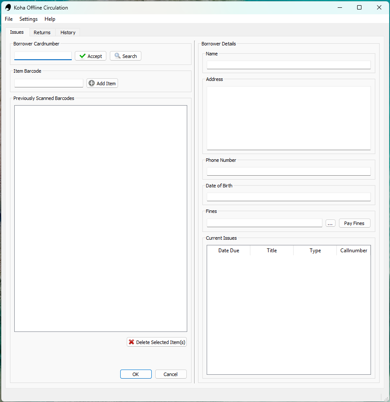The height and width of the screenshot is (402, 390).
Task: Click the borrower Name text field
Action: point(288,65)
